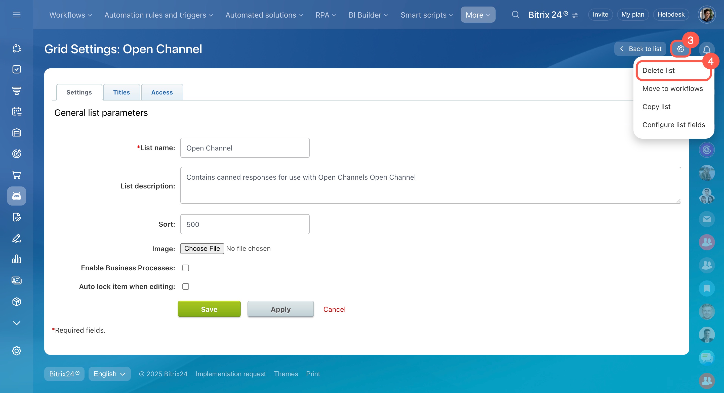Click Back to list button
Viewport: 724px width, 393px height.
pyautogui.click(x=640, y=49)
